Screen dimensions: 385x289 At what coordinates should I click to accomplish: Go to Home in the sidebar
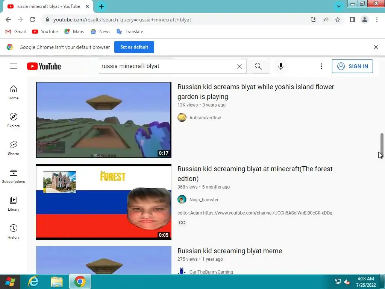tap(14, 93)
